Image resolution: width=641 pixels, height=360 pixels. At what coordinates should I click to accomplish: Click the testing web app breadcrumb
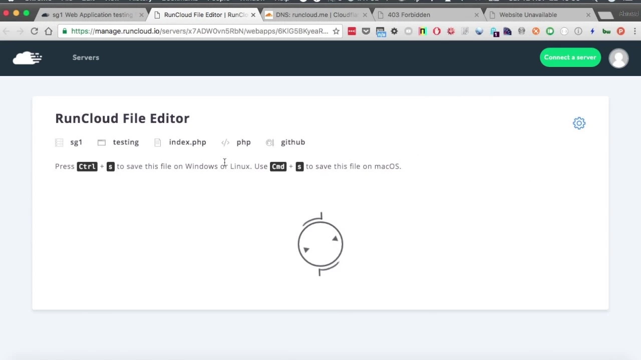(126, 142)
